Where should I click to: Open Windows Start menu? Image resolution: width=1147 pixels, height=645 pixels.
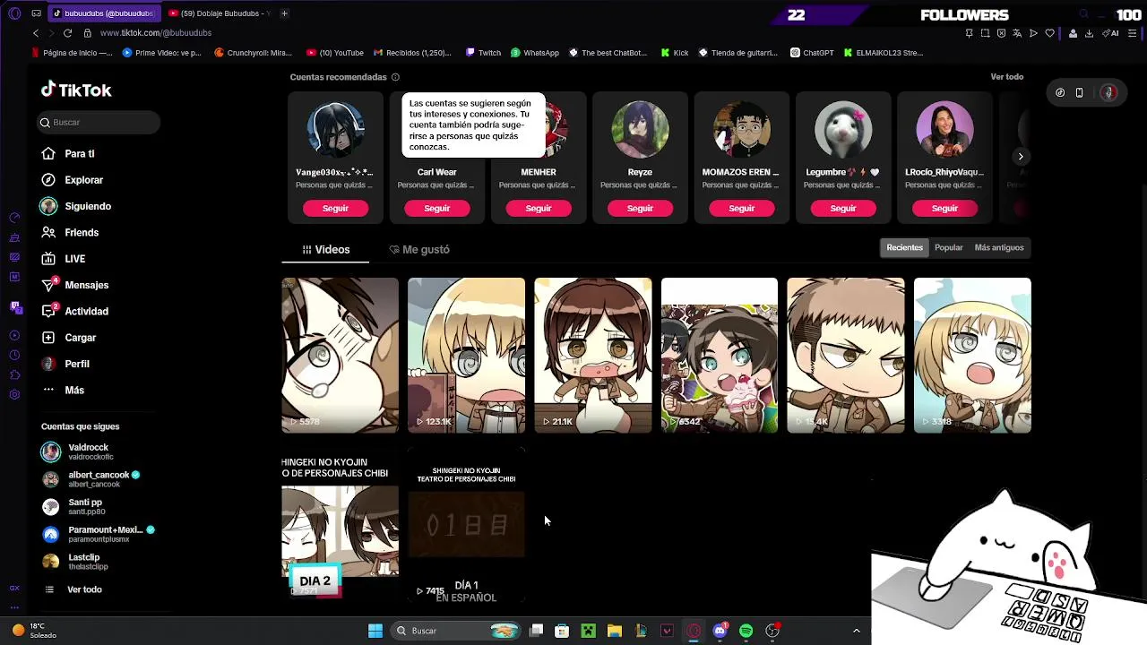(x=375, y=631)
